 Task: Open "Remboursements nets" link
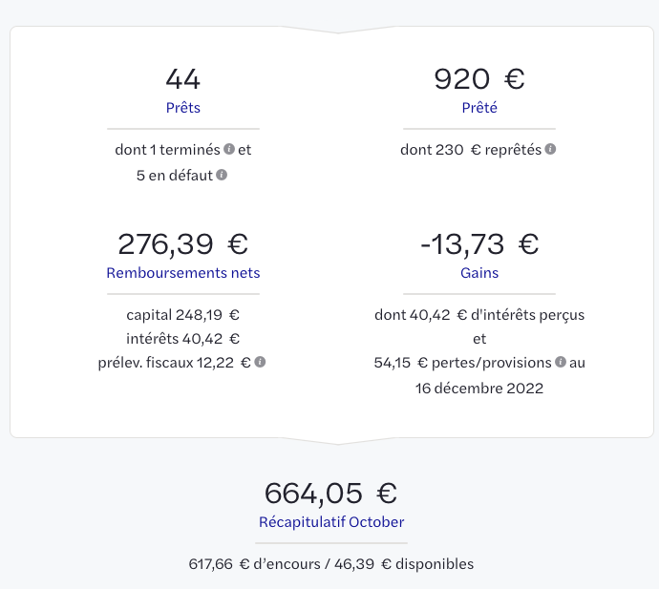coord(183,273)
